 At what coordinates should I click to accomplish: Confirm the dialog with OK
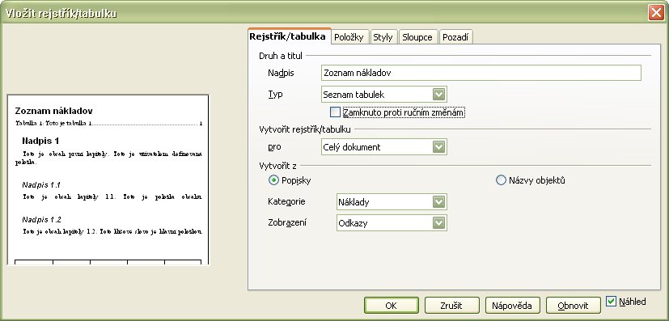pos(392,305)
